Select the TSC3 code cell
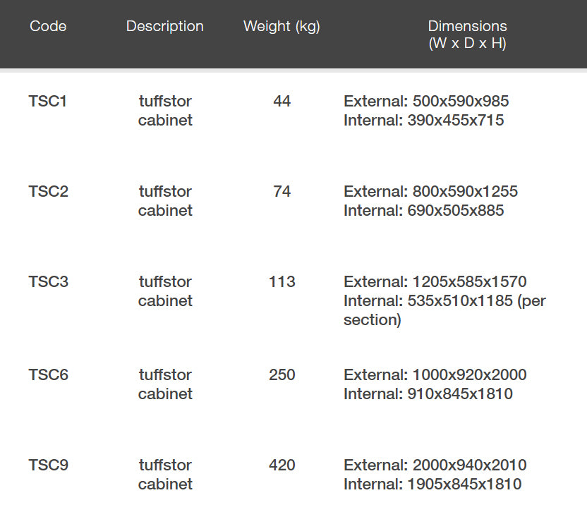Viewport: 587px width, 524px height. point(48,282)
